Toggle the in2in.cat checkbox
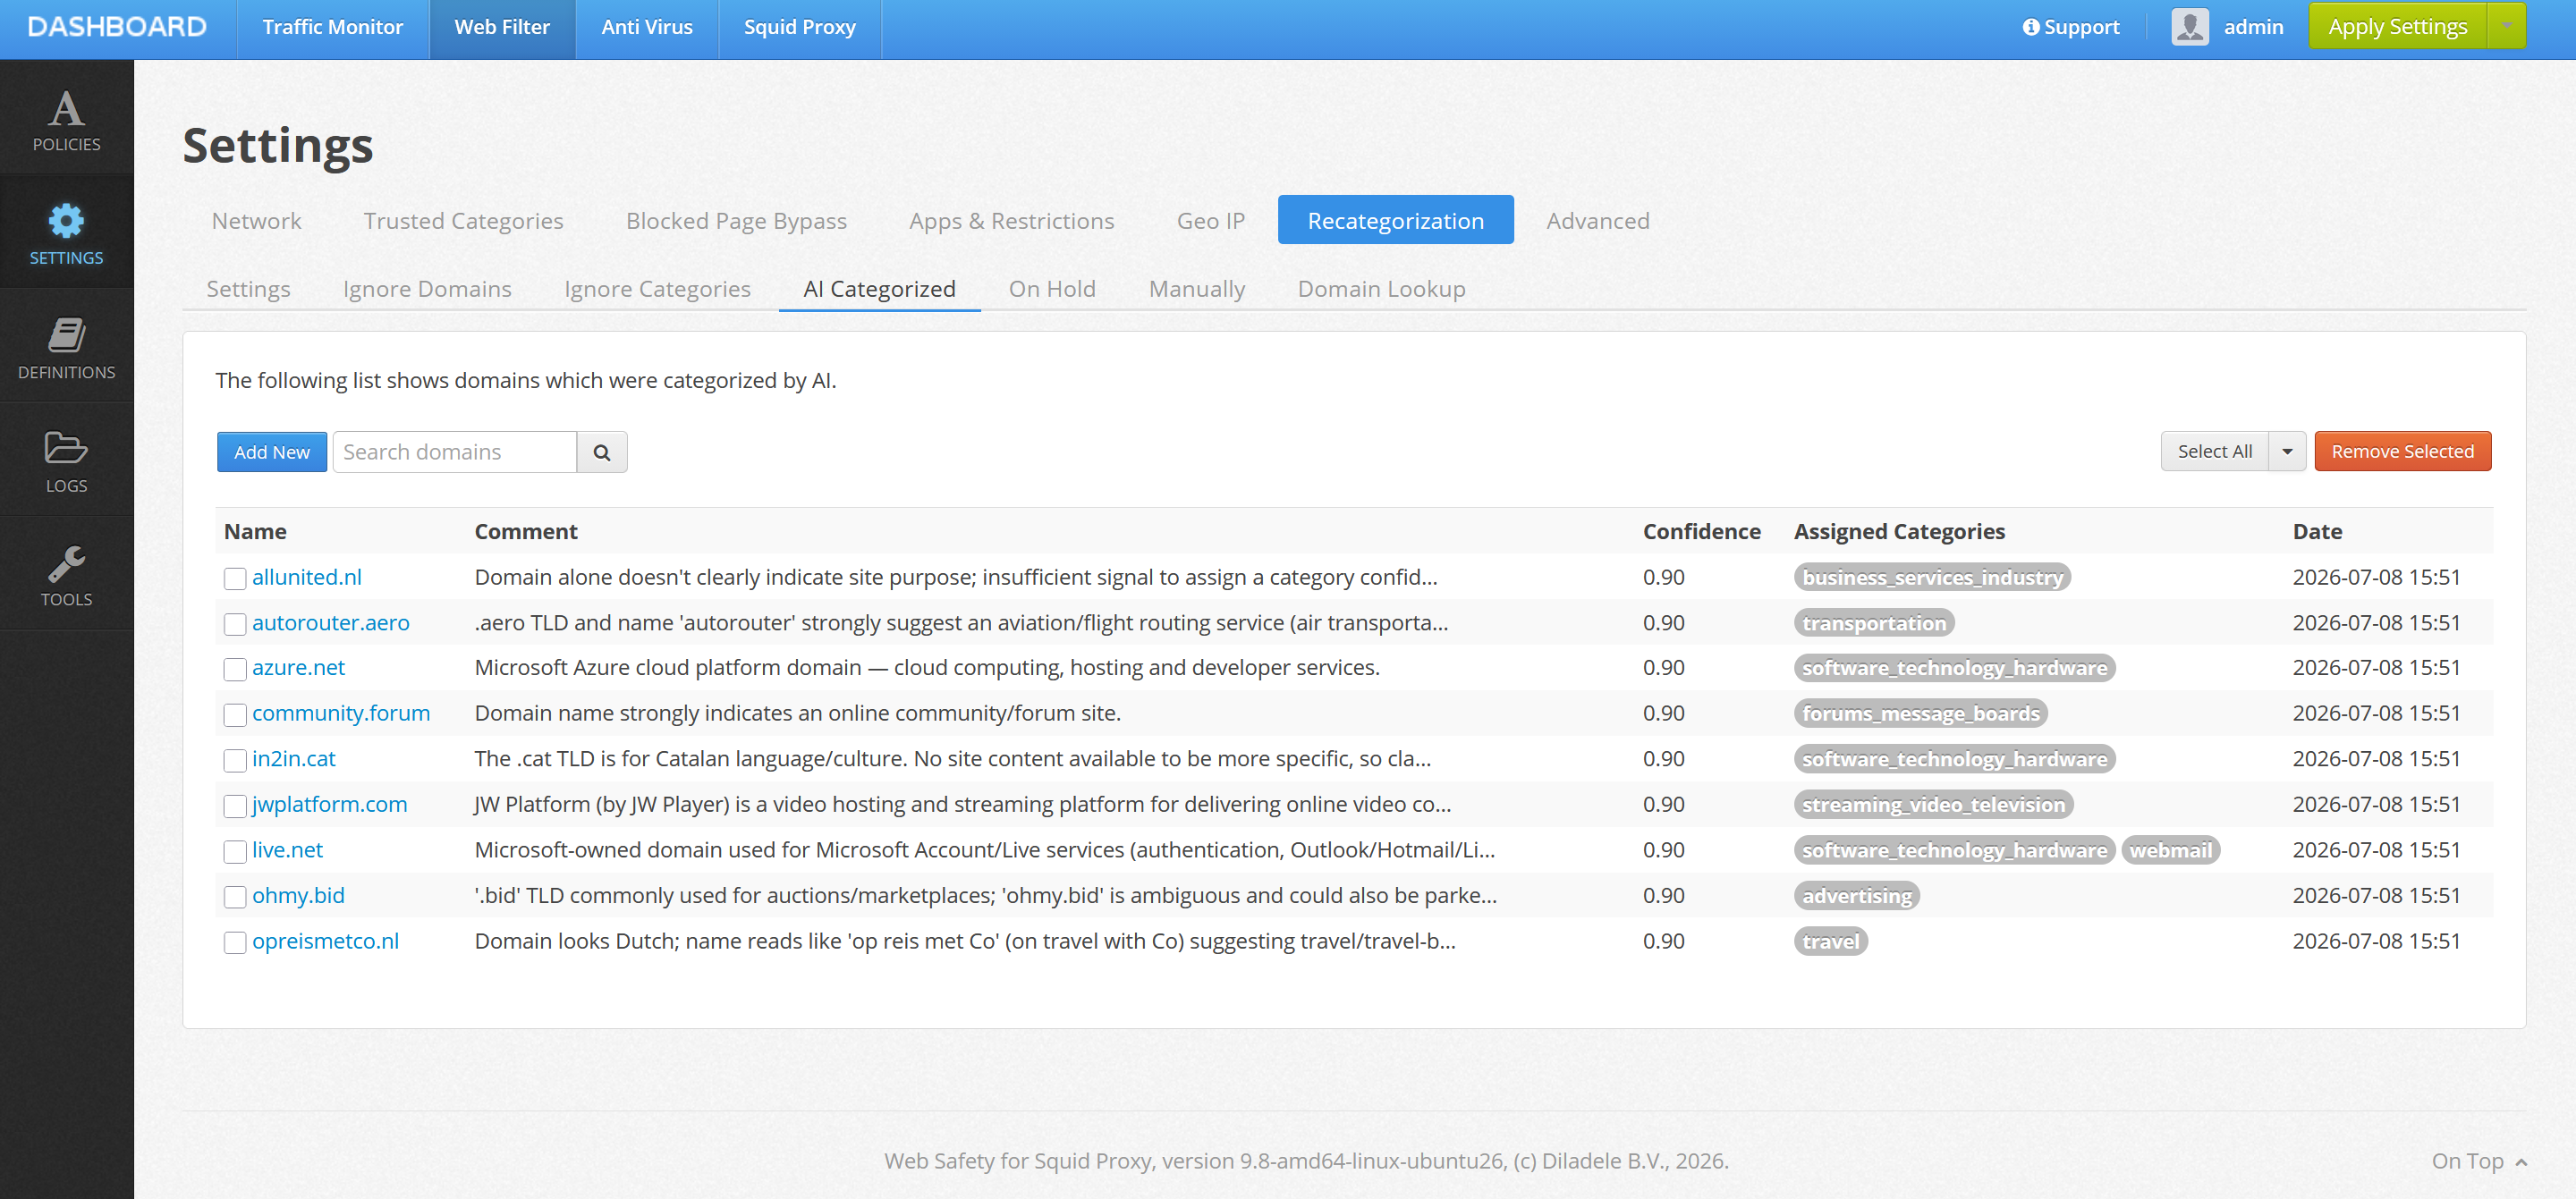The height and width of the screenshot is (1199, 2576). (235, 760)
